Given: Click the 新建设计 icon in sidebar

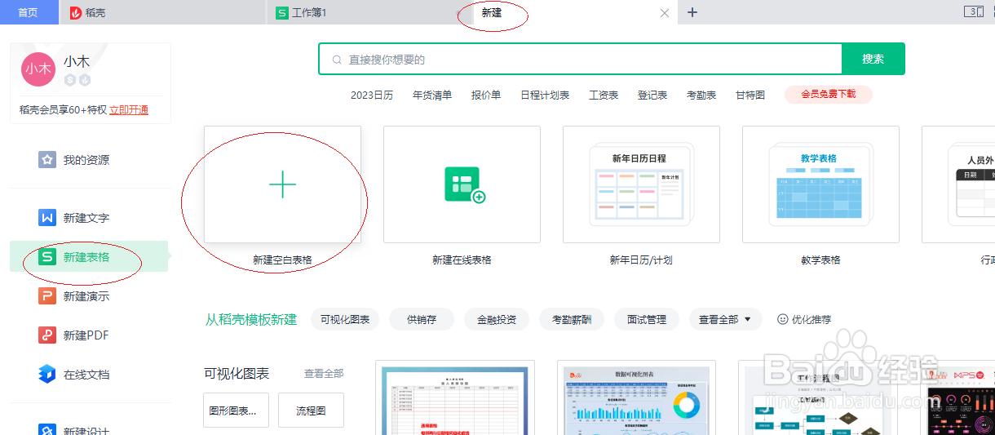Looking at the screenshot, I should click(47, 429).
